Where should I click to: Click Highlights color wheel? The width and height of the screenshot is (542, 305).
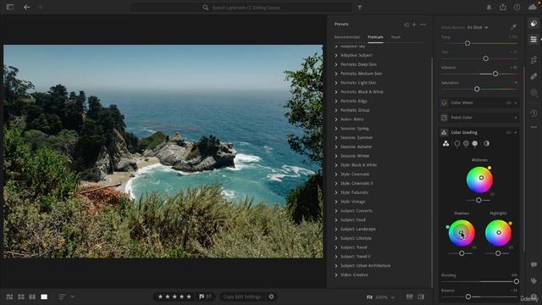pos(498,233)
